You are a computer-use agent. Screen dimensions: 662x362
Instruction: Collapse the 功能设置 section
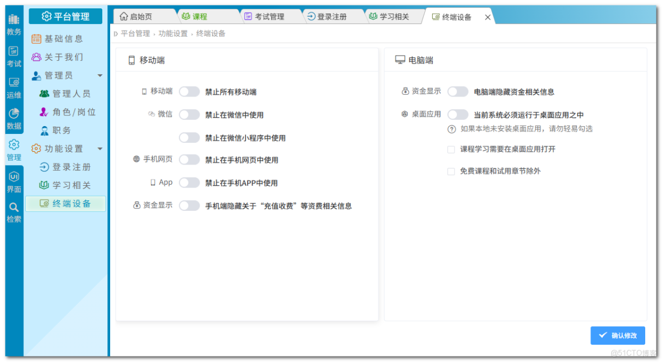(100, 148)
